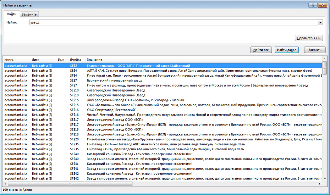This screenshot has height=195, width=330.
Task: Click the Закрыть button
Action: 315,50
